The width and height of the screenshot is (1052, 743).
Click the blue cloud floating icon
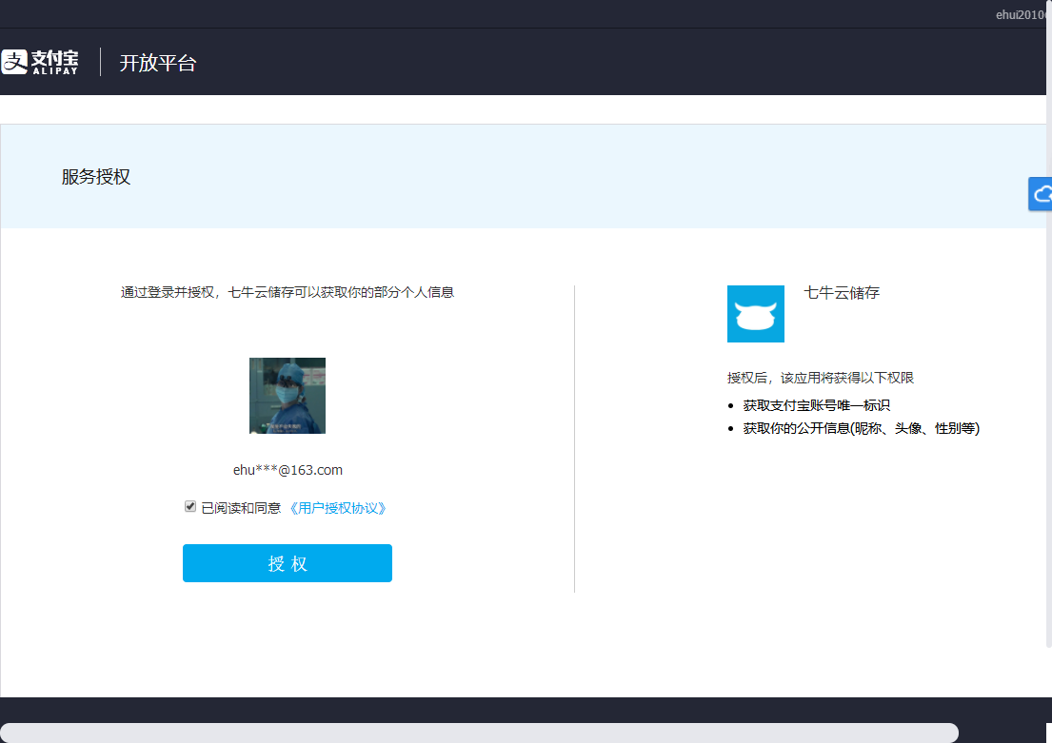[1040, 194]
